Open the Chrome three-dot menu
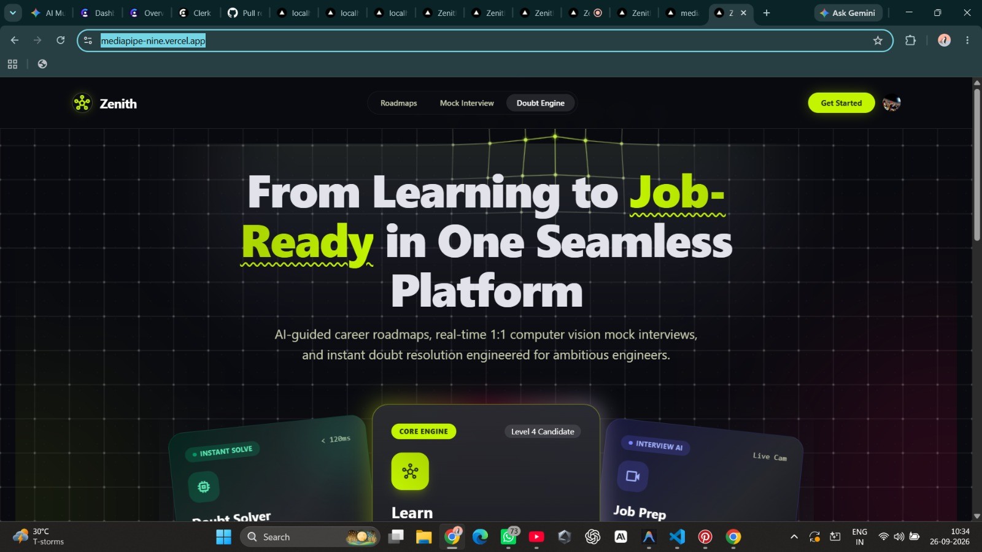Screen dimensions: 982x552 tap(967, 40)
